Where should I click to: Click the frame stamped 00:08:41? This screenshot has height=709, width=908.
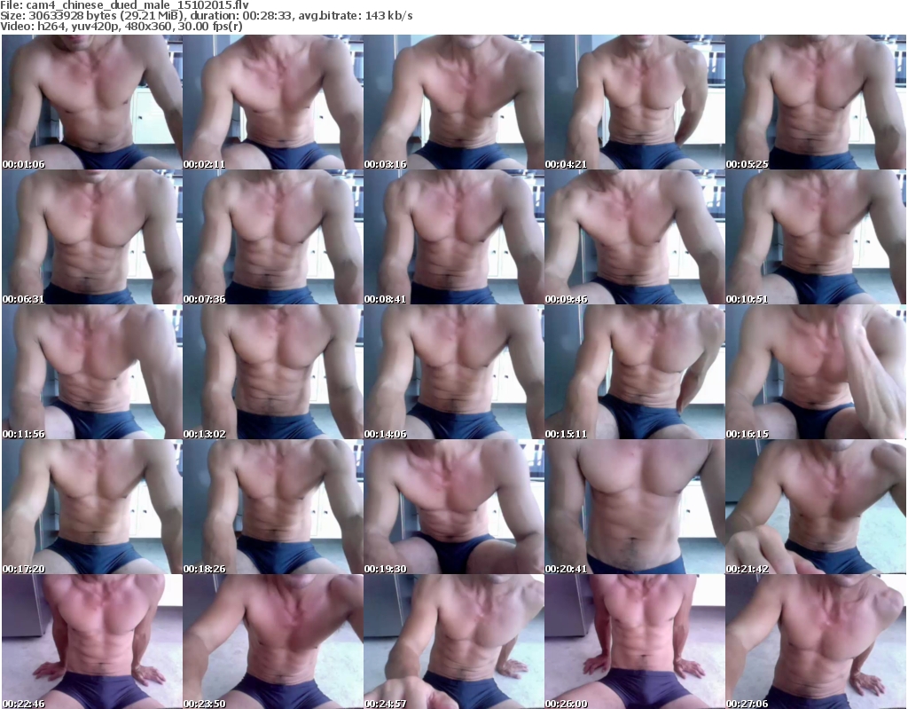454,237
